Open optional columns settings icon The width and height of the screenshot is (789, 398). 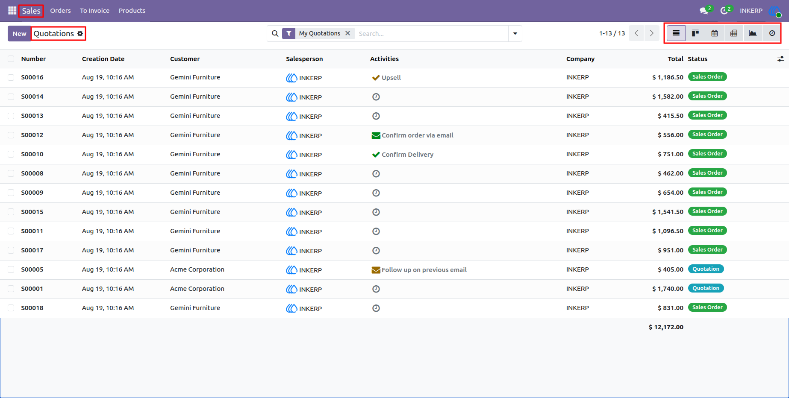tap(780, 59)
